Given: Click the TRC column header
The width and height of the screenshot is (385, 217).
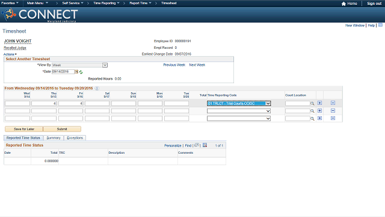Looking at the screenshot, I should tap(62, 153).
